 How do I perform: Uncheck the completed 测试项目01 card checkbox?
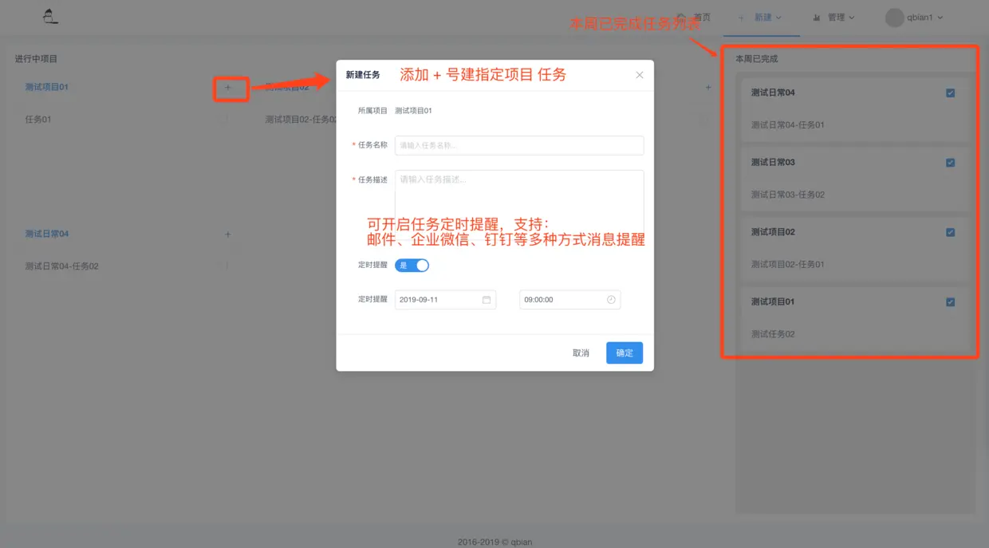point(950,302)
